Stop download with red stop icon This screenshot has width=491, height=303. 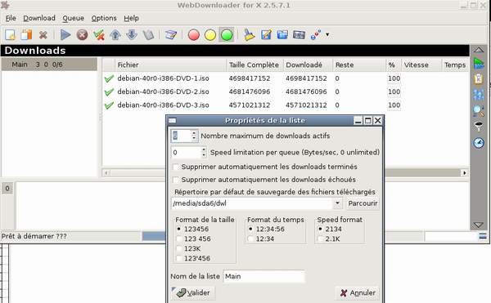point(82,34)
